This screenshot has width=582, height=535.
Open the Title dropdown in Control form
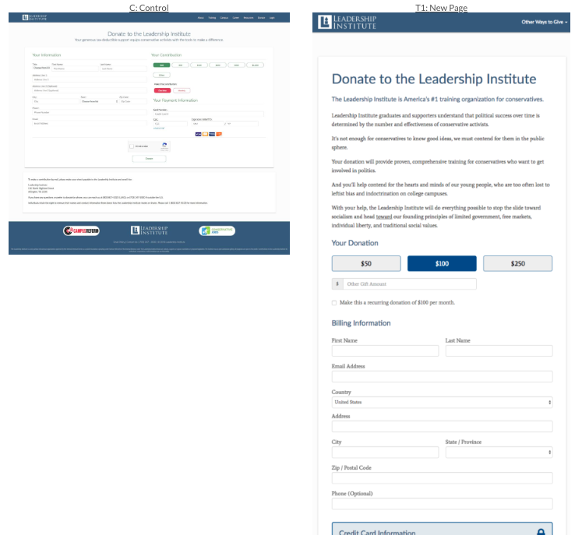[41, 68]
